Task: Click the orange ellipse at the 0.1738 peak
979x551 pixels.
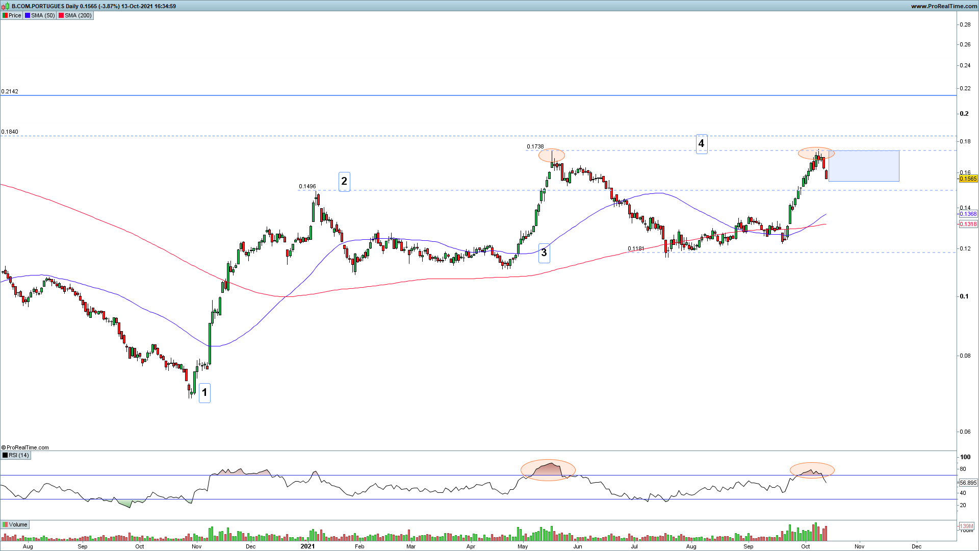Action: tap(551, 155)
